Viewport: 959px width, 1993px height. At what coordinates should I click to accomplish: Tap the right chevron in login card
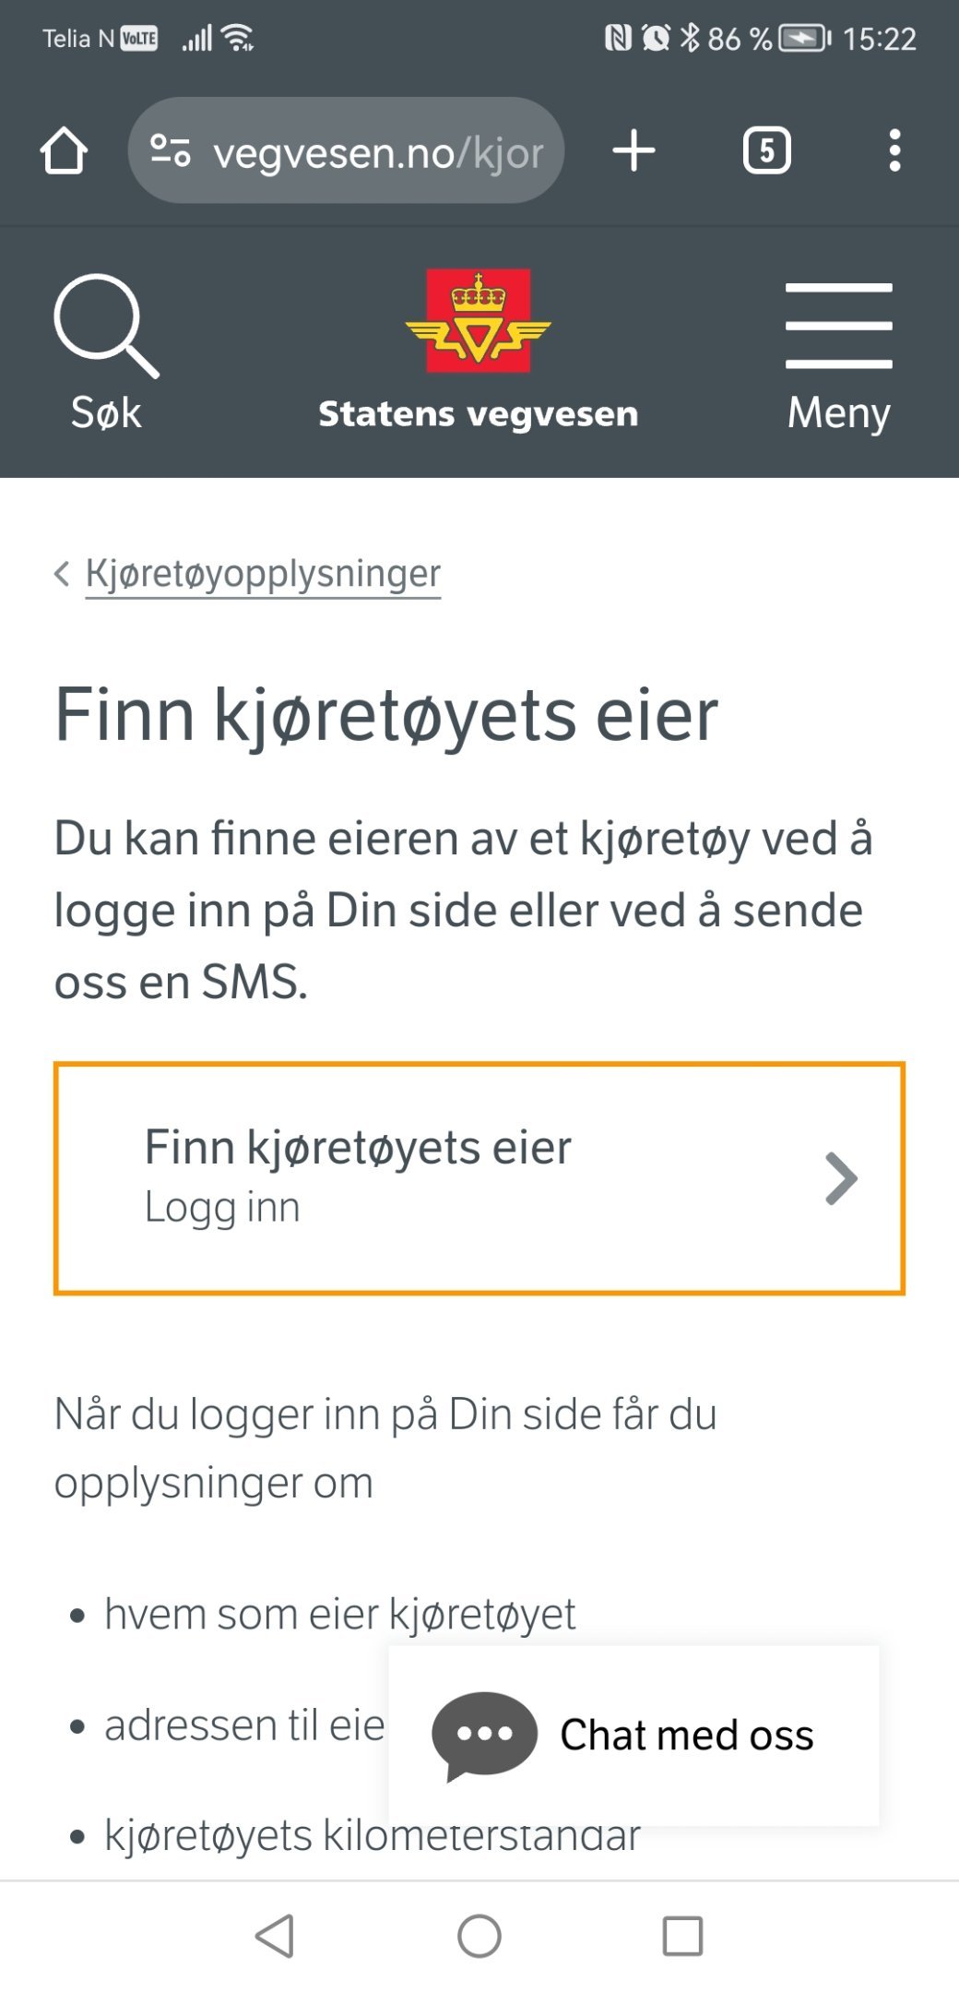(x=841, y=1178)
